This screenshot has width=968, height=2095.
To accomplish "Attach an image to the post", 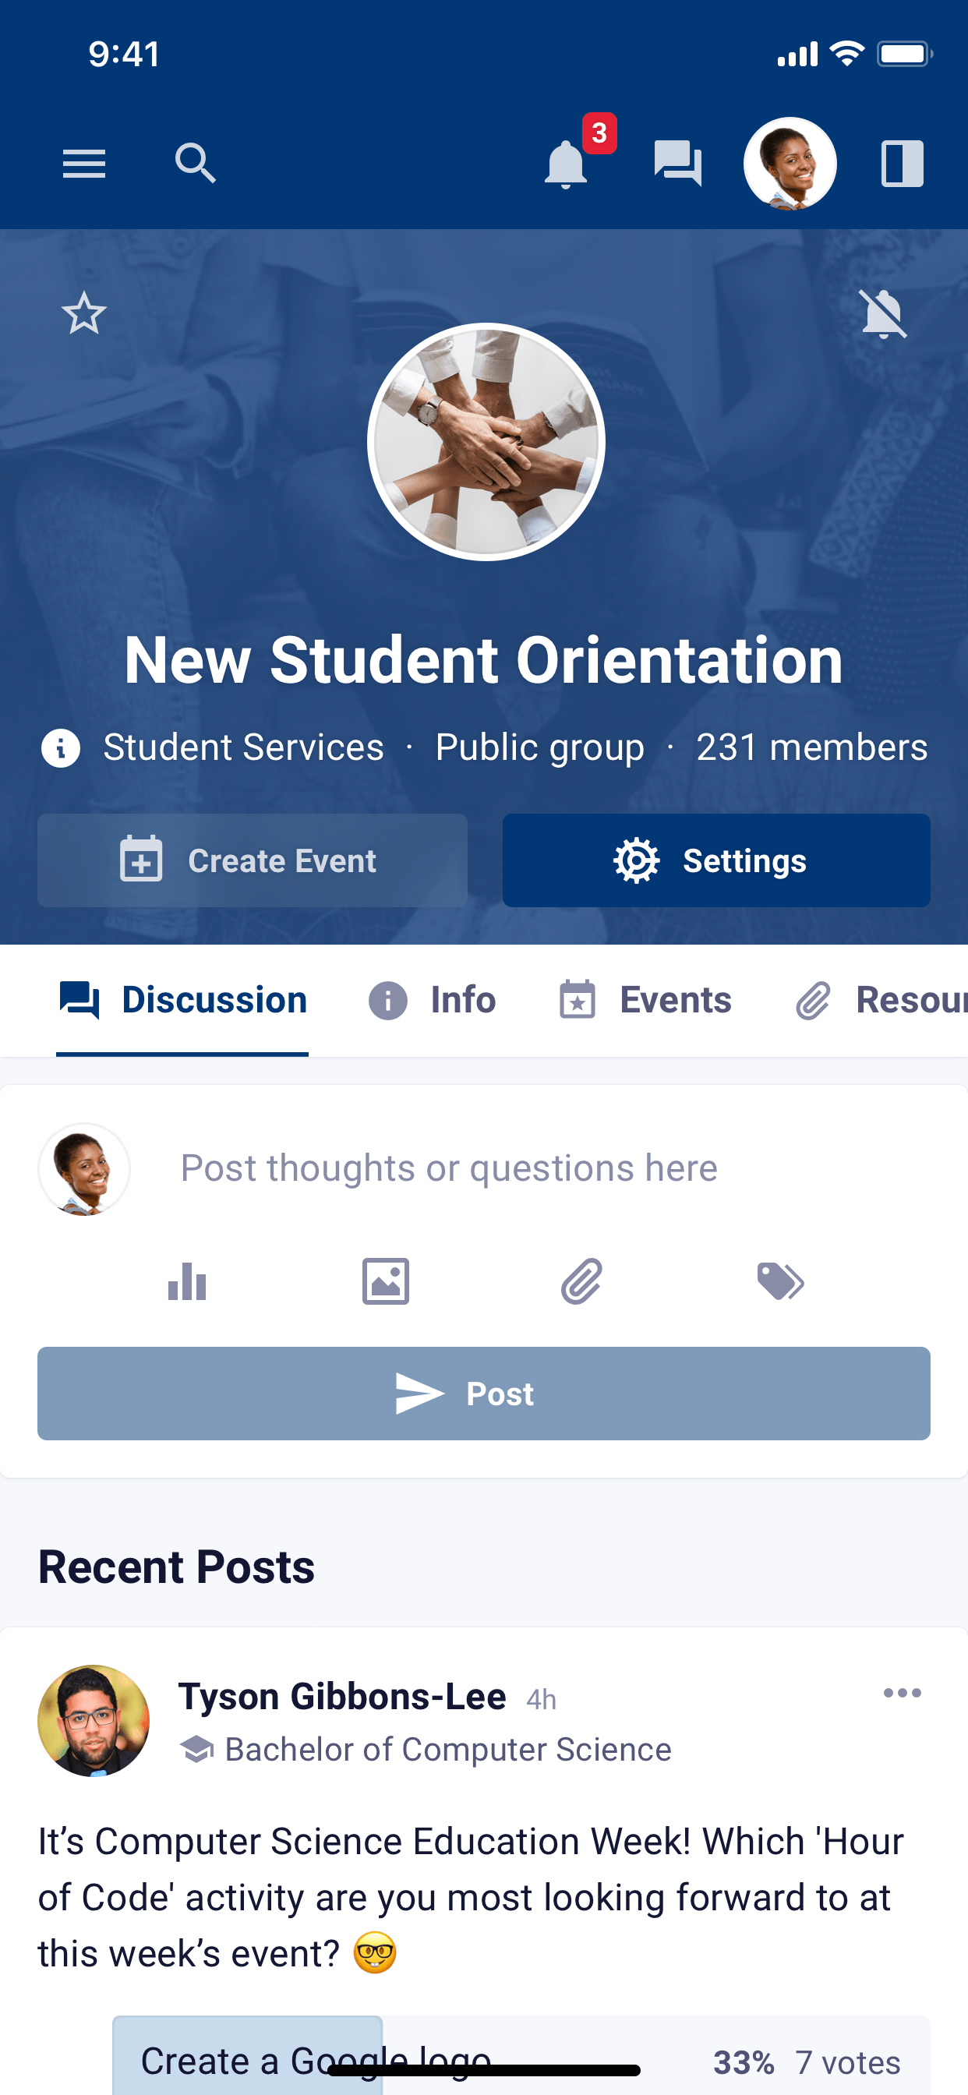I will tap(386, 1282).
